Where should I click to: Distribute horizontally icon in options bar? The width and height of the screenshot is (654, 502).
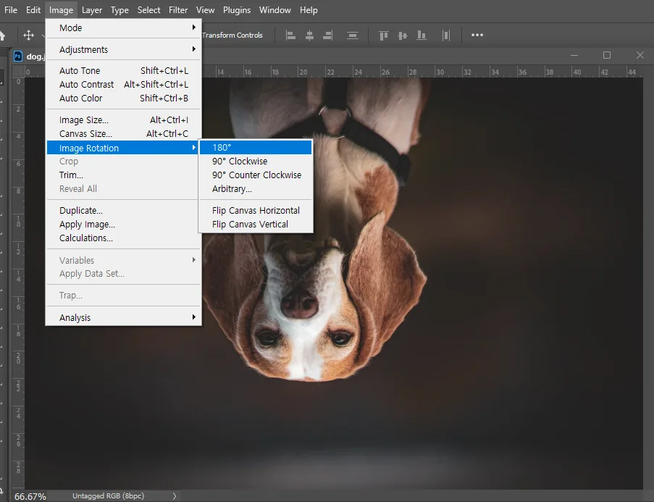click(x=446, y=35)
